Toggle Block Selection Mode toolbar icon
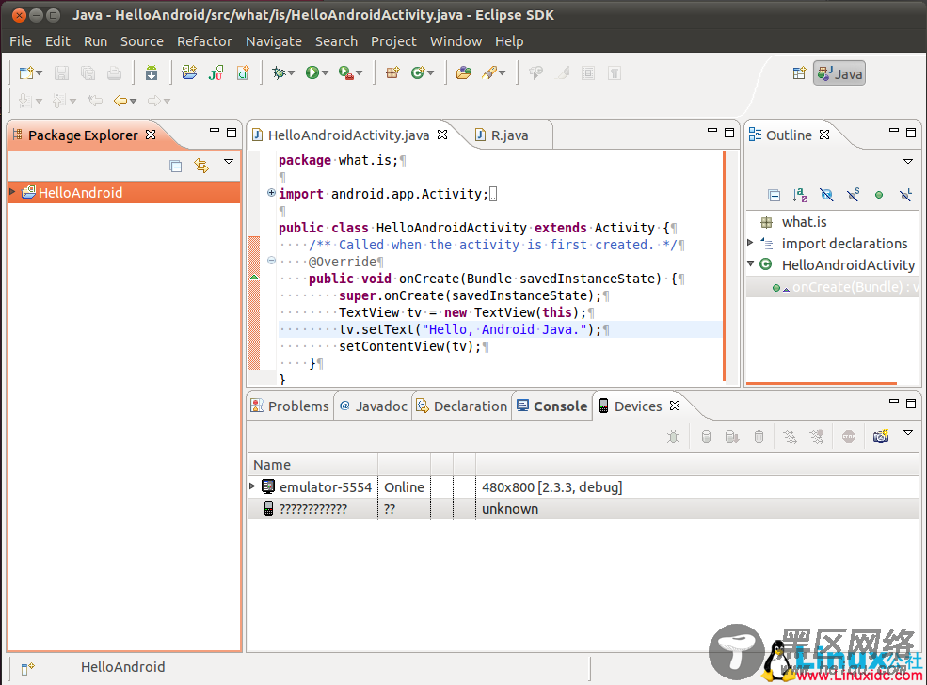The width and height of the screenshot is (927, 685). click(588, 73)
